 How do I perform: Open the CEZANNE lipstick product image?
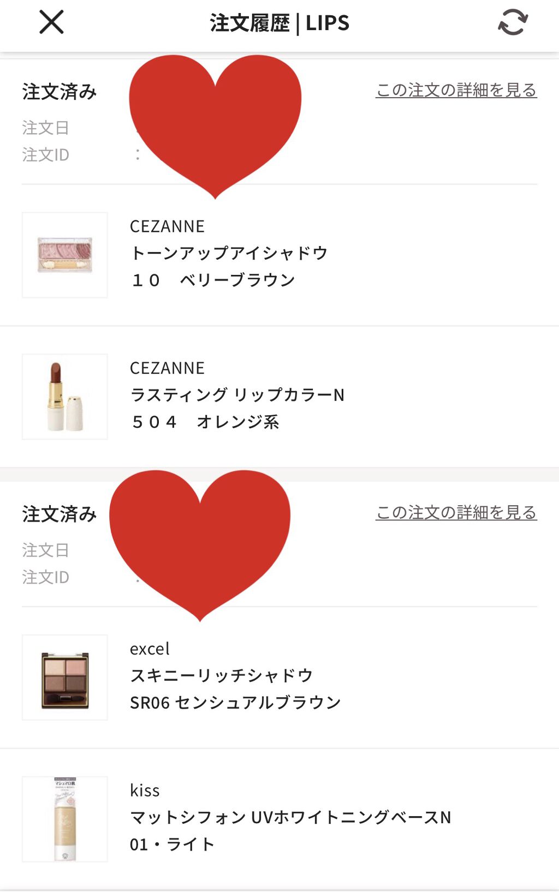tap(65, 397)
